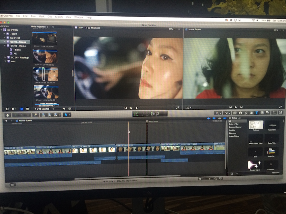Open the Music and Sound browser
The image size is (286, 214).
246,113
